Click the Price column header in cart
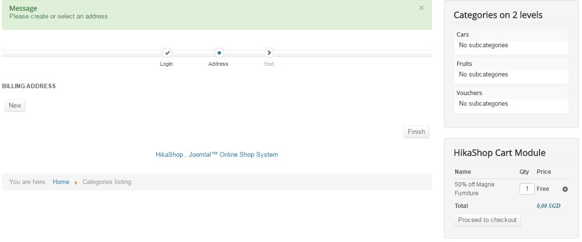582x242 pixels. click(x=544, y=172)
